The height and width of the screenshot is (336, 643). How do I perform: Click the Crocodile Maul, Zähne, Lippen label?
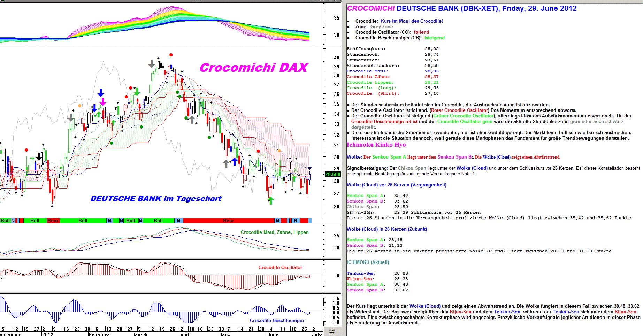point(275,232)
